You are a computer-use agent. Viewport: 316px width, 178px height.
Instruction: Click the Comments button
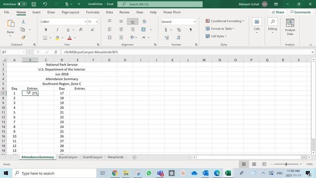tap(301, 12)
